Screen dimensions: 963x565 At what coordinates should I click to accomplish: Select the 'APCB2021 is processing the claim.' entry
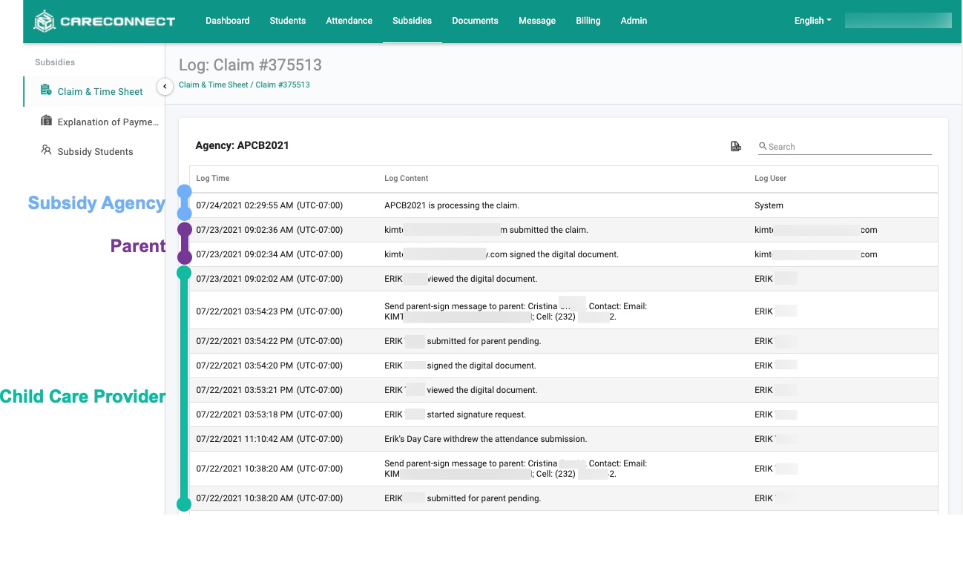click(452, 205)
